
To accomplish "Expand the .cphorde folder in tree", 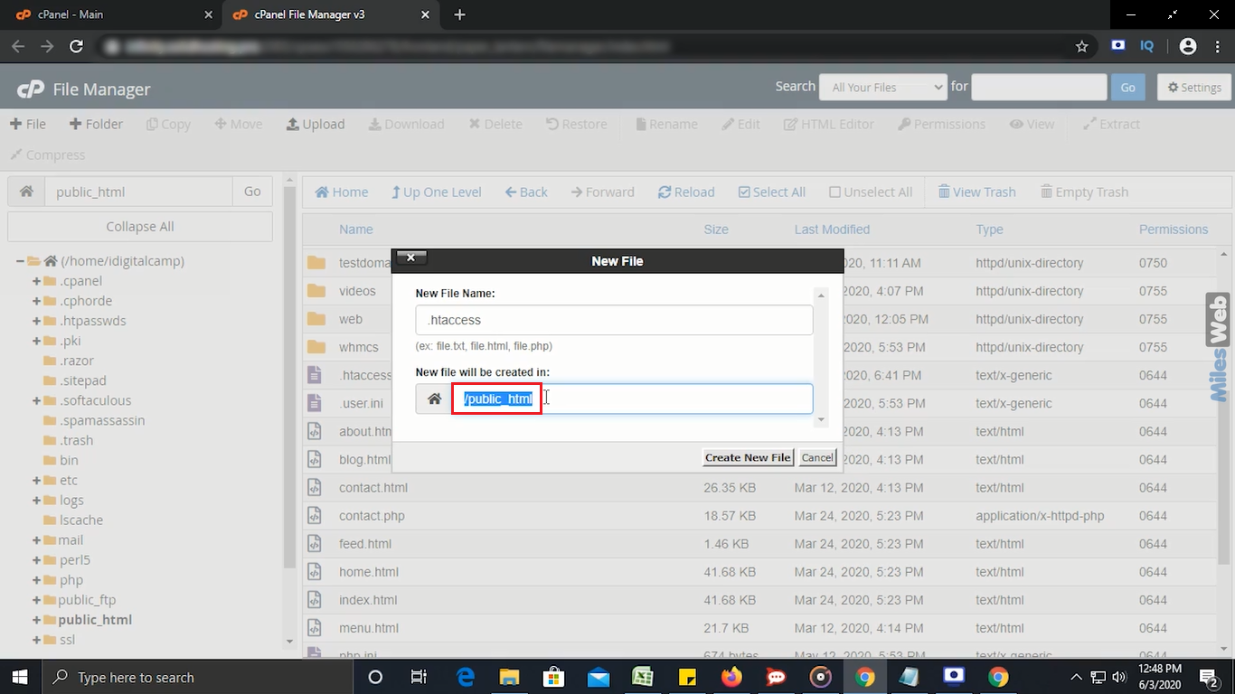I will coord(37,301).
